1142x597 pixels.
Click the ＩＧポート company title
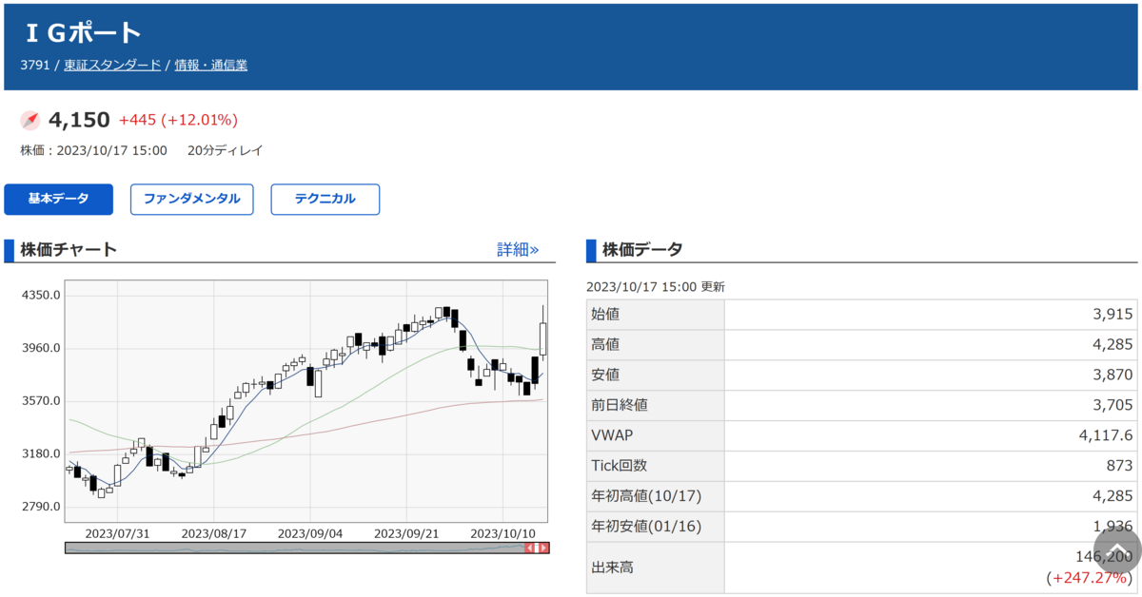pos(82,33)
